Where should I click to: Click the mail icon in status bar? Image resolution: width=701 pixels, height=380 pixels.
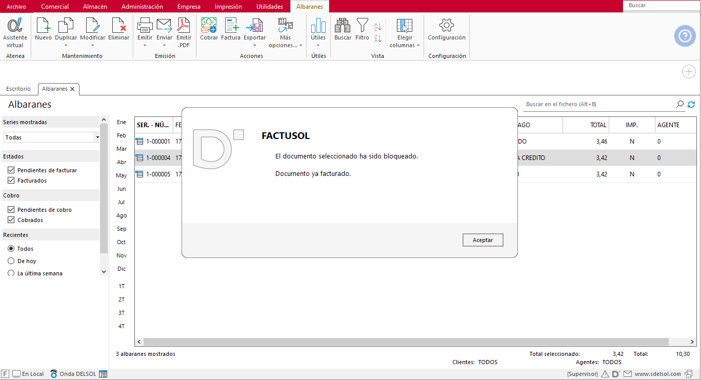[628, 374]
